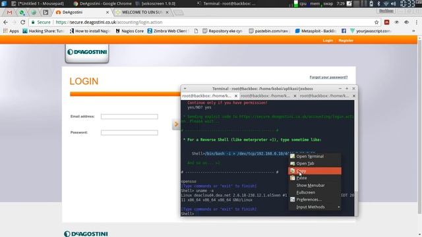Close the DeAgostini Chrome tab
Screen dimensions: 422x237
107,13
